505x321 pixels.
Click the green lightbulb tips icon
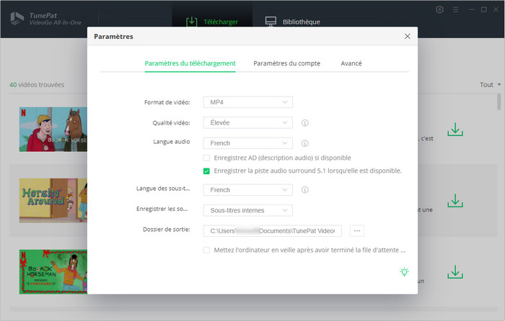point(404,272)
